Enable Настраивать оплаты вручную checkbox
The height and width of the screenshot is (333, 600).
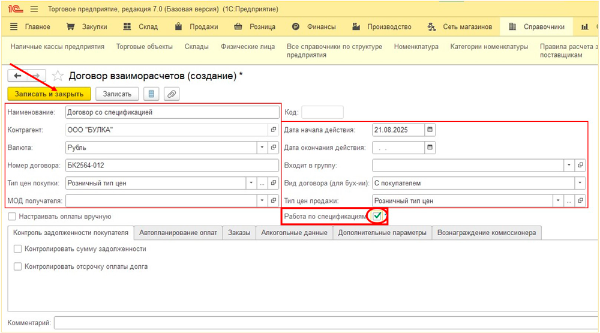(12, 217)
